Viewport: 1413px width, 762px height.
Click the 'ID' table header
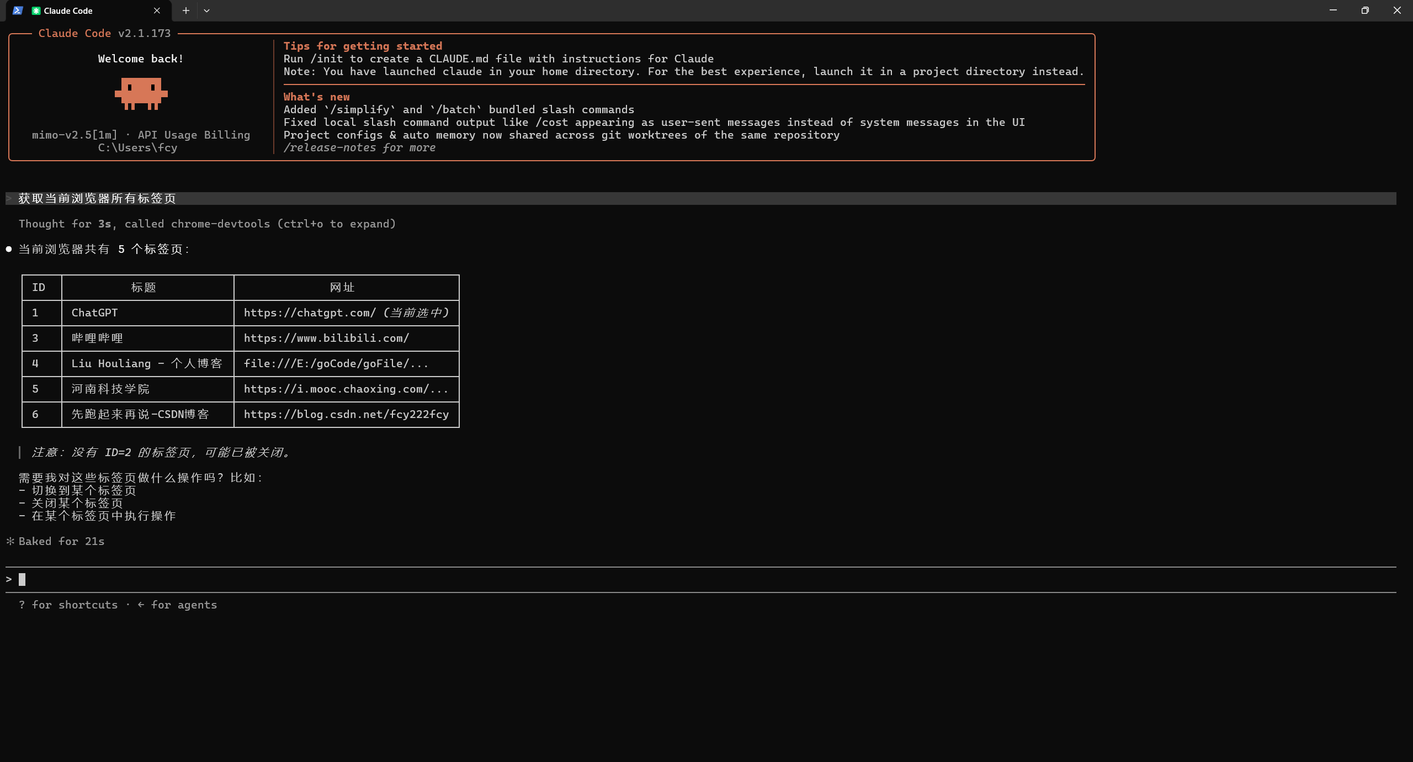point(39,287)
